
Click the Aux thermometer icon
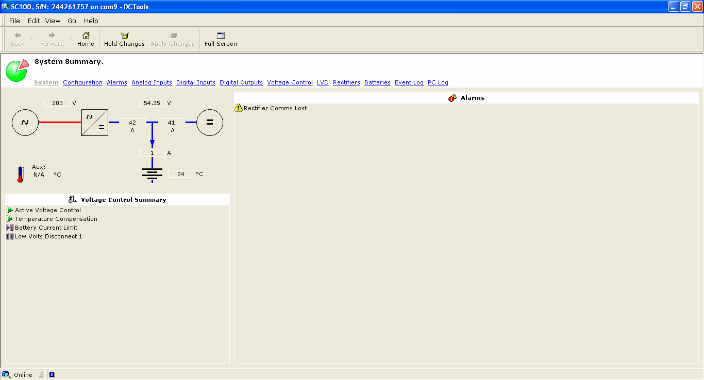pyautogui.click(x=21, y=175)
